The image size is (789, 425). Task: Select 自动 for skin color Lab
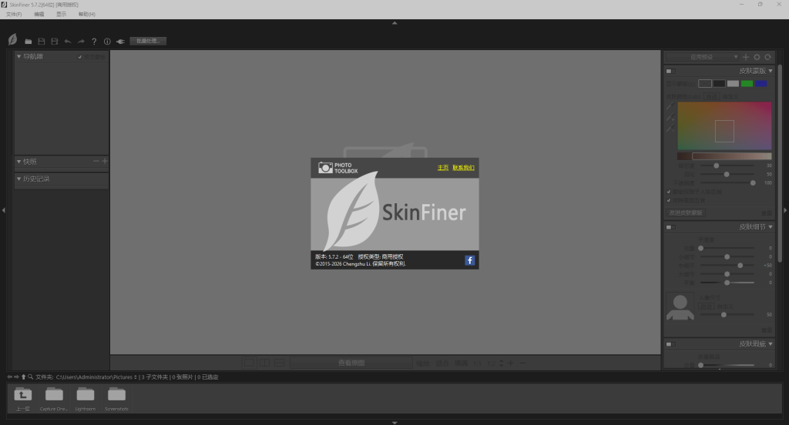[x=711, y=96]
